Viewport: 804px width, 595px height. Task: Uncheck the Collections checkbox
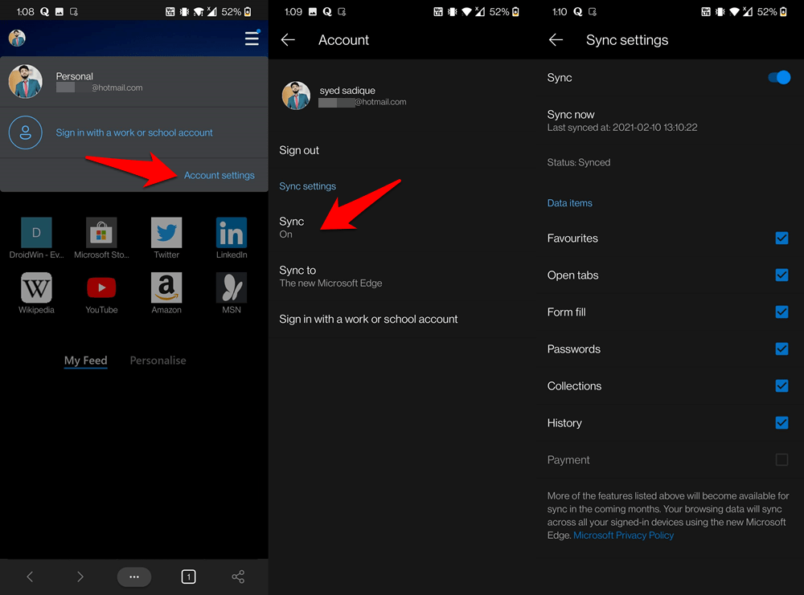point(781,385)
